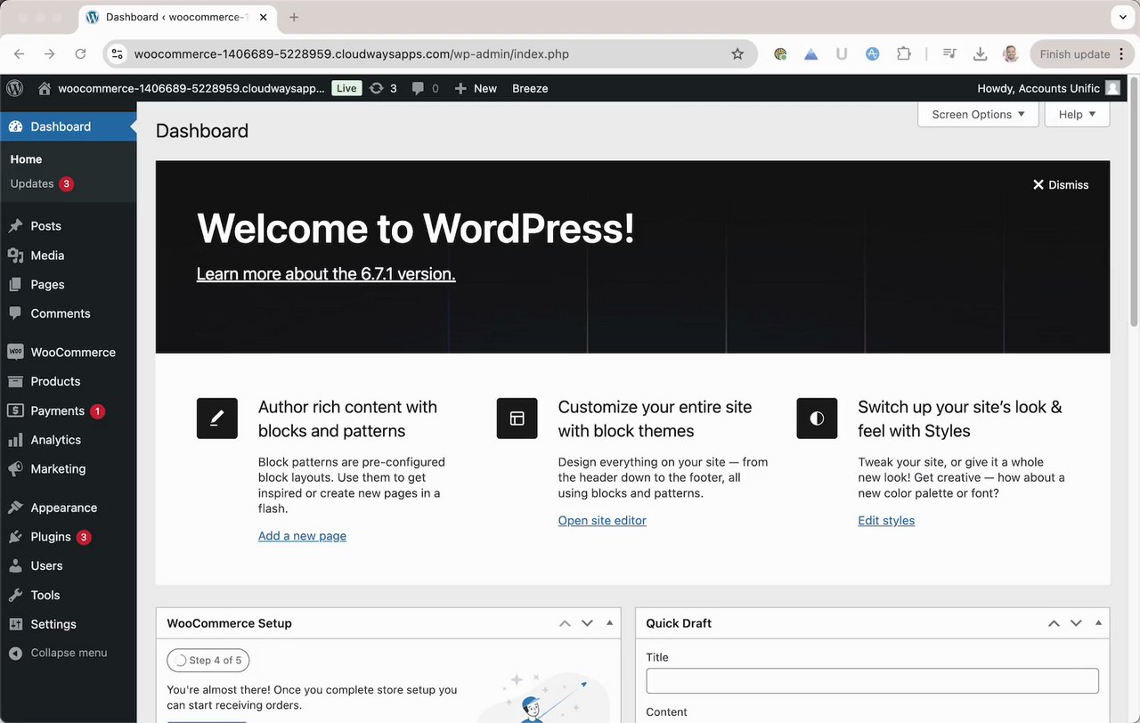Screen dimensions: 1140x723
Task: Click the 'Step 4 of 5' setup progress pill
Action: [x=208, y=661]
